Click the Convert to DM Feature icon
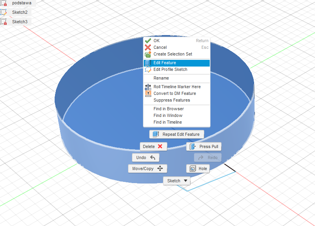The image size is (315, 226). click(148, 93)
